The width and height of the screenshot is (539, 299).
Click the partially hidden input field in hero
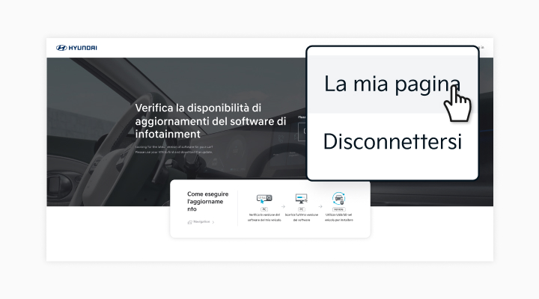coord(302,132)
